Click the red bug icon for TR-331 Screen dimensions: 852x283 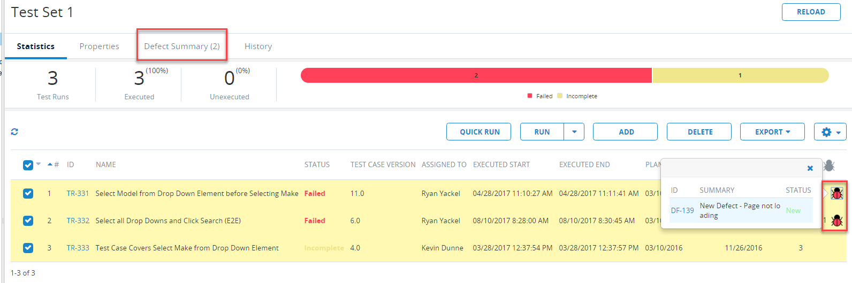pos(836,193)
